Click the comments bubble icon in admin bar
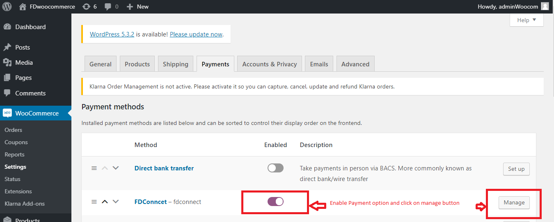Screen dimensions: 554x222 (x=108, y=7)
